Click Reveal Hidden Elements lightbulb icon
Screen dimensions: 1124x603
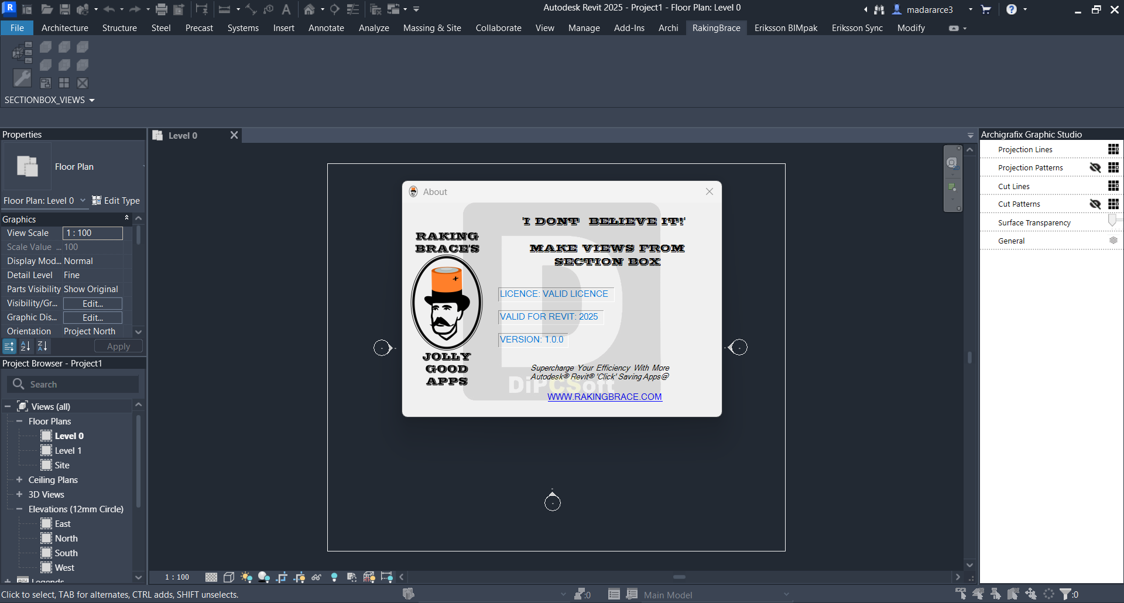(x=334, y=577)
